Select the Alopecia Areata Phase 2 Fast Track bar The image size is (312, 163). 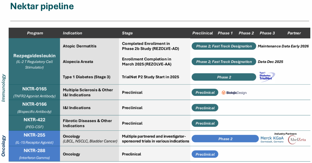pyautogui.click(x=224, y=62)
